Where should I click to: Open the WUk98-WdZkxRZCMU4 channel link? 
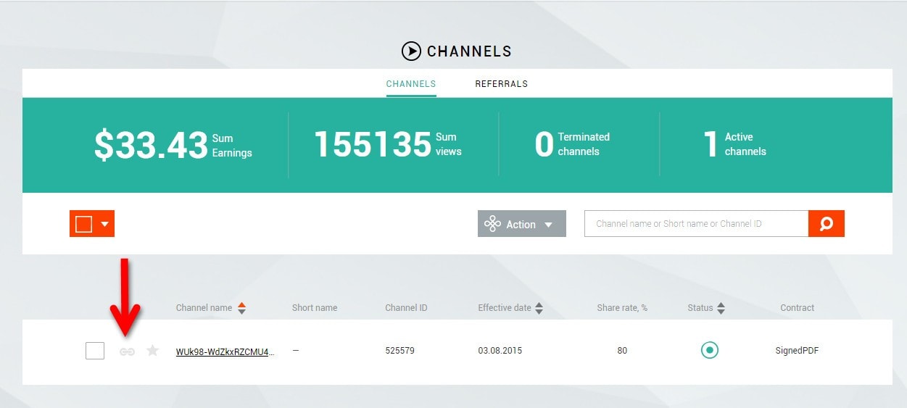point(225,351)
